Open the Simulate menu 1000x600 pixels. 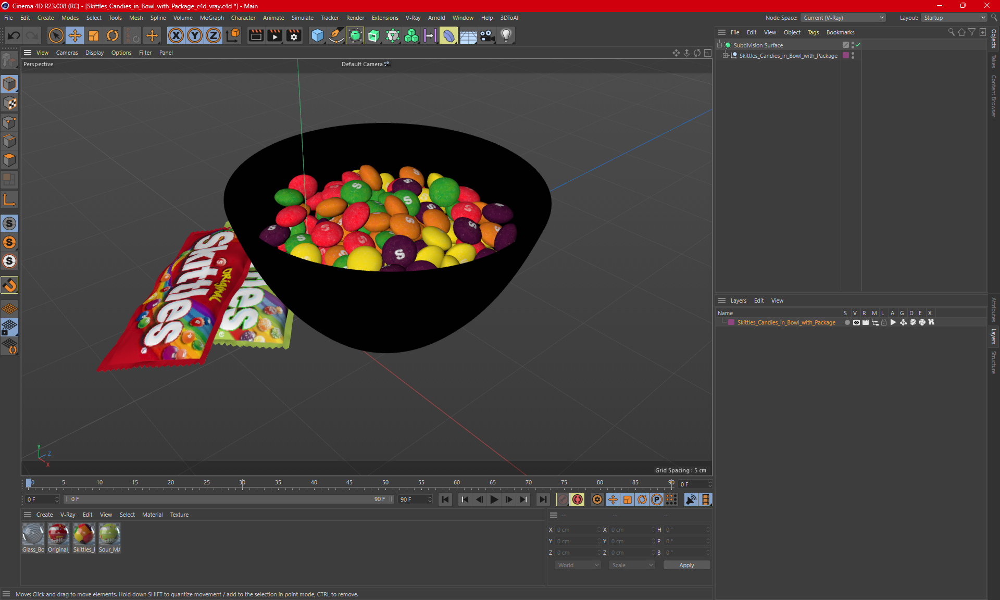click(x=302, y=18)
